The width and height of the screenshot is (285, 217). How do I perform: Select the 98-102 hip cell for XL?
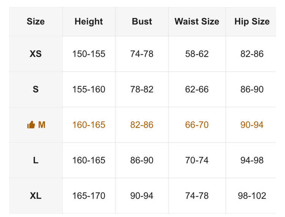[x=252, y=196]
